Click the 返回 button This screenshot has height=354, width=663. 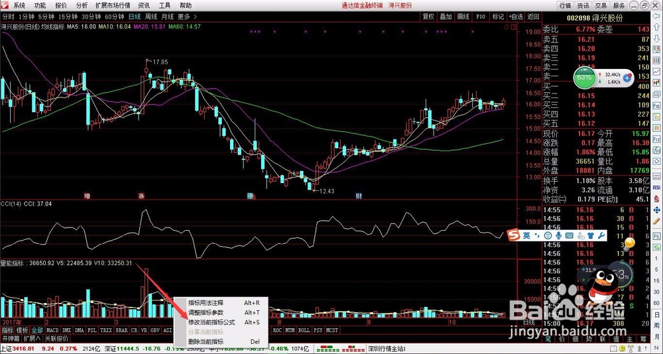pyautogui.click(x=533, y=17)
